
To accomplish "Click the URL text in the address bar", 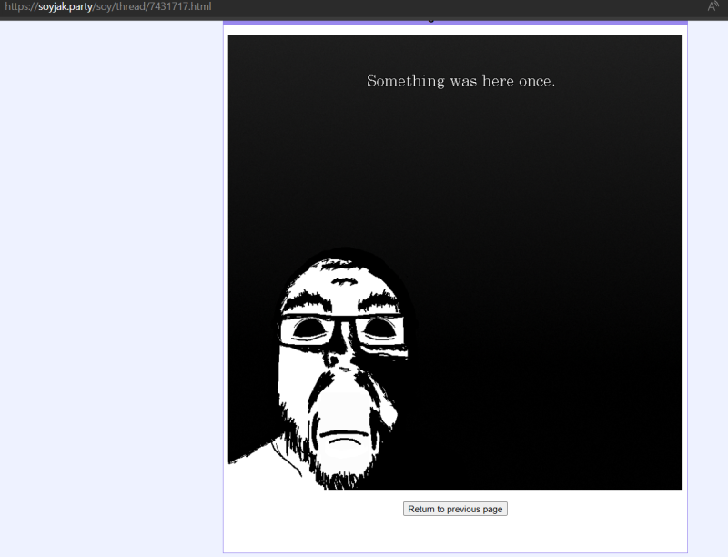I will point(107,6).
